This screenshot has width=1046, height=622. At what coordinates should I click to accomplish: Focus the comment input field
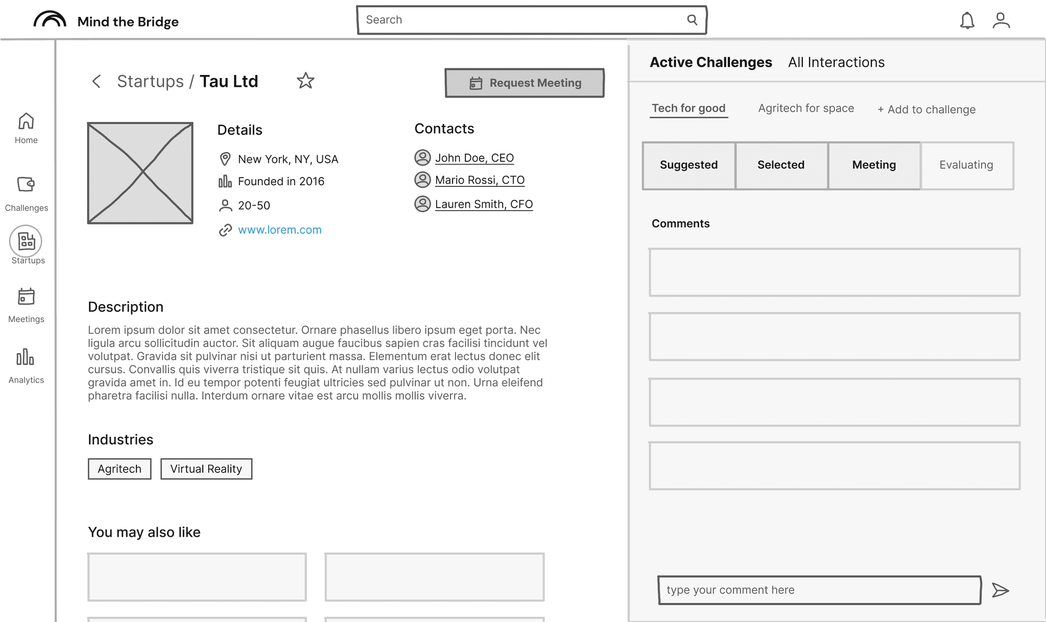click(x=819, y=590)
